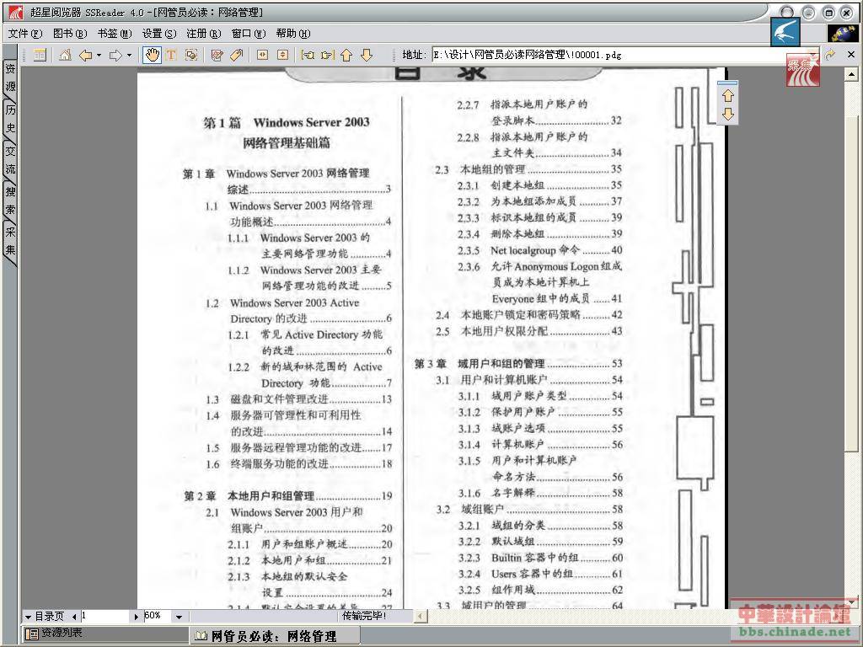Image resolution: width=863 pixels, height=647 pixels.
Task: Click the SSReader app icon in title bar
Action: (x=15, y=12)
